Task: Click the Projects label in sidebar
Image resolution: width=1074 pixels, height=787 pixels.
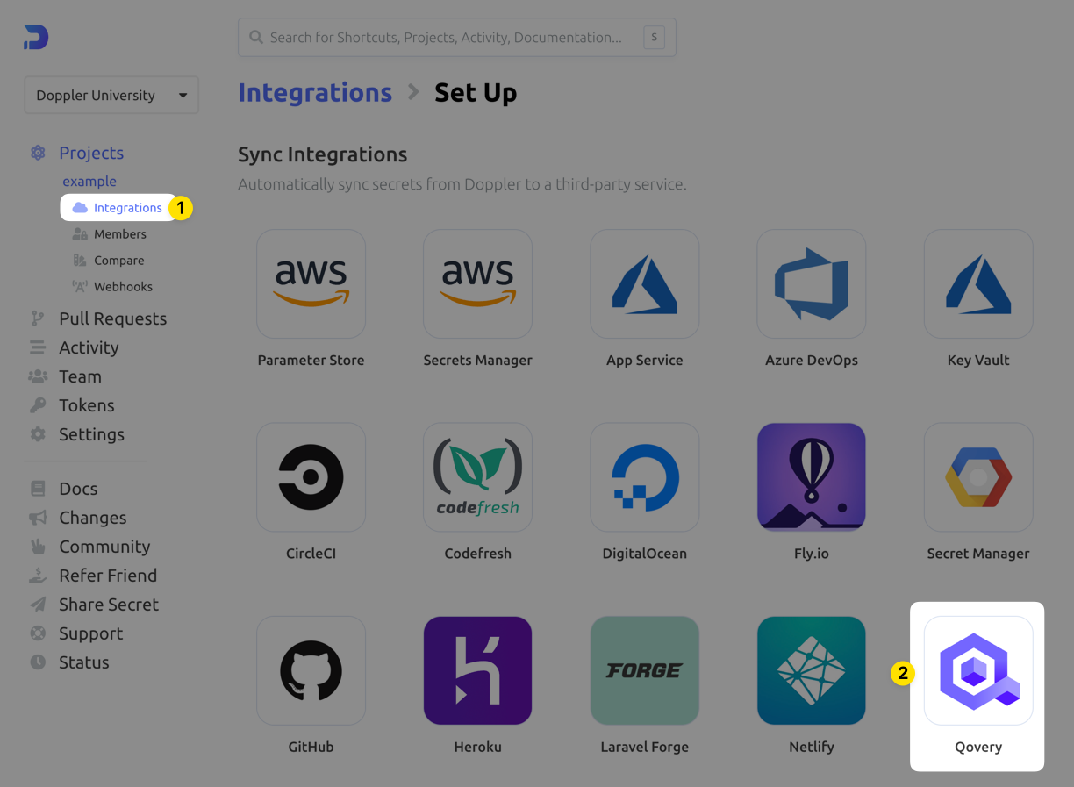Action: pos(91,153)
